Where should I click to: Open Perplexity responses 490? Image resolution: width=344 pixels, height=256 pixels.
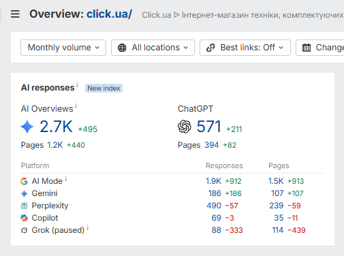click(x=214, y=206)
